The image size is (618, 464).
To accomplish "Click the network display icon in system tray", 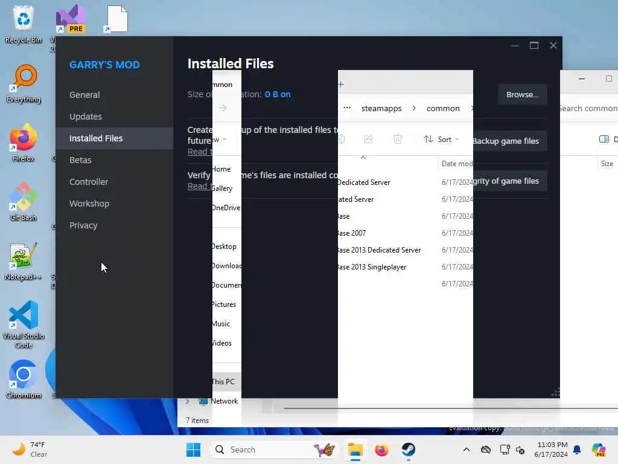I will [505, 449].
